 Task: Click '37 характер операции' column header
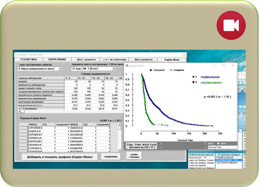228,155
